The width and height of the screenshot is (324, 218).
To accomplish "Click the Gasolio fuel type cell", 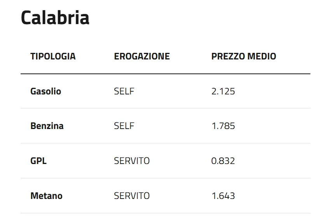I will (x=46, y=92).
